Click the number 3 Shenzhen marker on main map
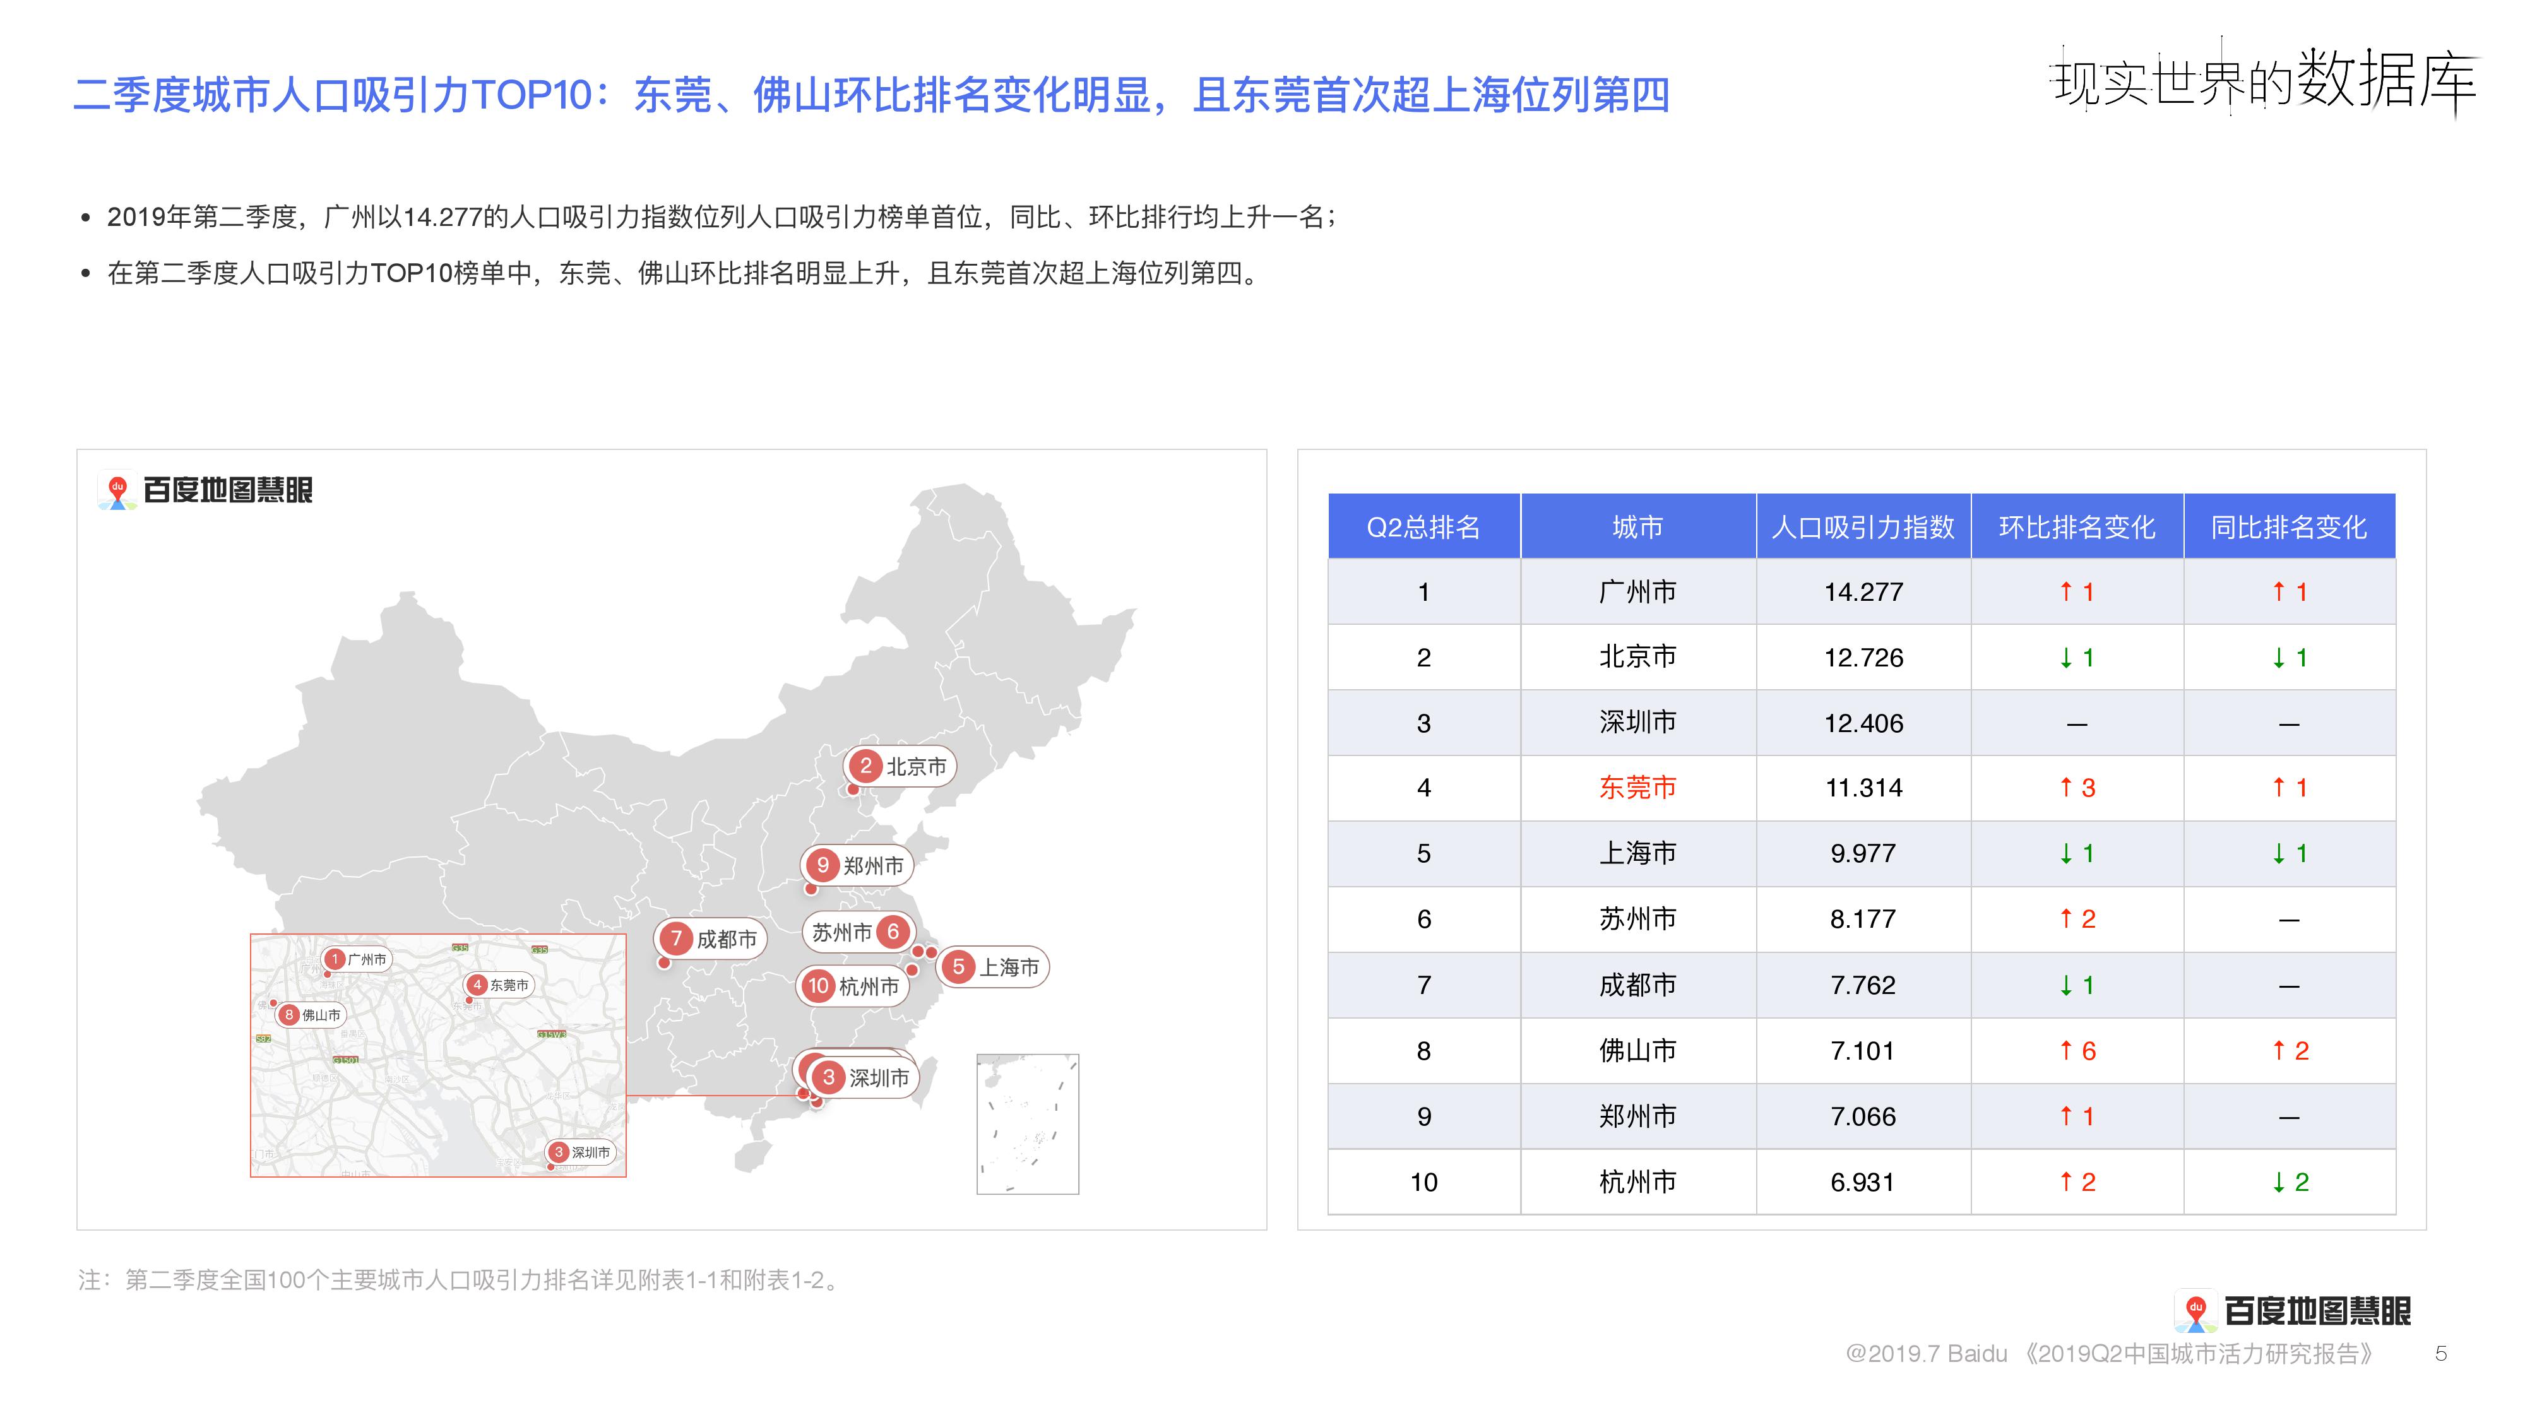This screenshot has height=1420, width=2525. [x=862, y=1078]
